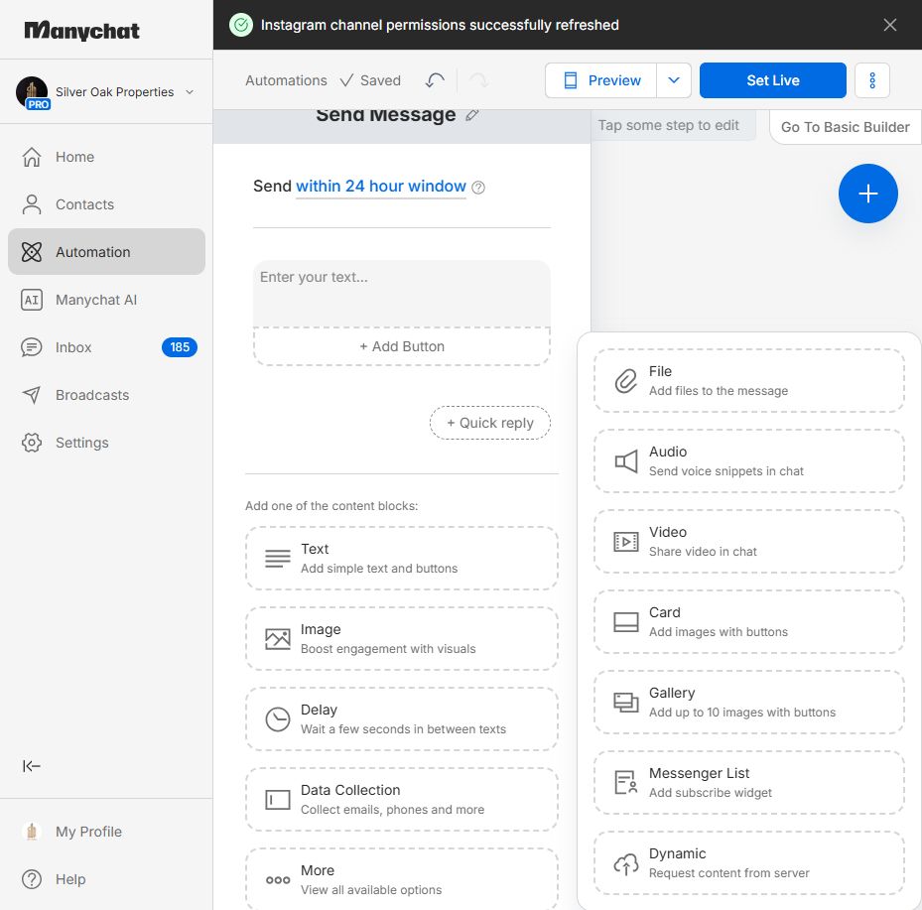Click the Silver Oak Properties avatar
Image resolution: width=922 pixels, height=910 pixels.
(x=32, y=92)
